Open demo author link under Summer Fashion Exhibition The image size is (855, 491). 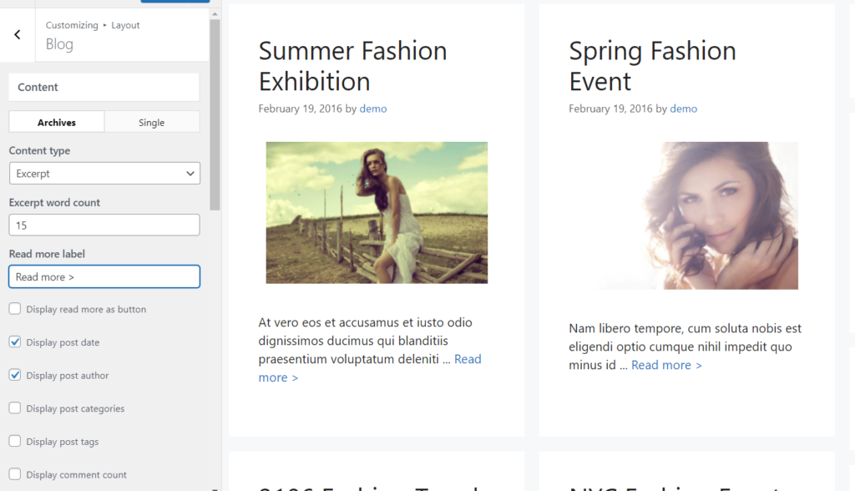[373, 109]
